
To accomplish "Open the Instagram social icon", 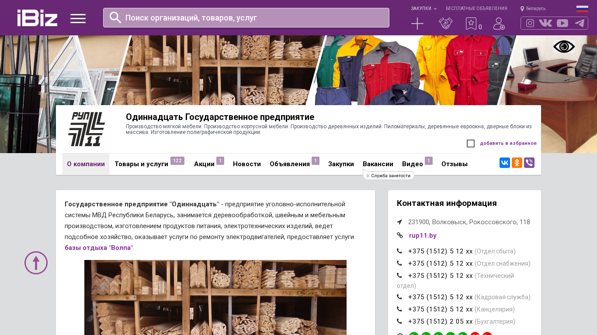I will click(x=530, y=23).
